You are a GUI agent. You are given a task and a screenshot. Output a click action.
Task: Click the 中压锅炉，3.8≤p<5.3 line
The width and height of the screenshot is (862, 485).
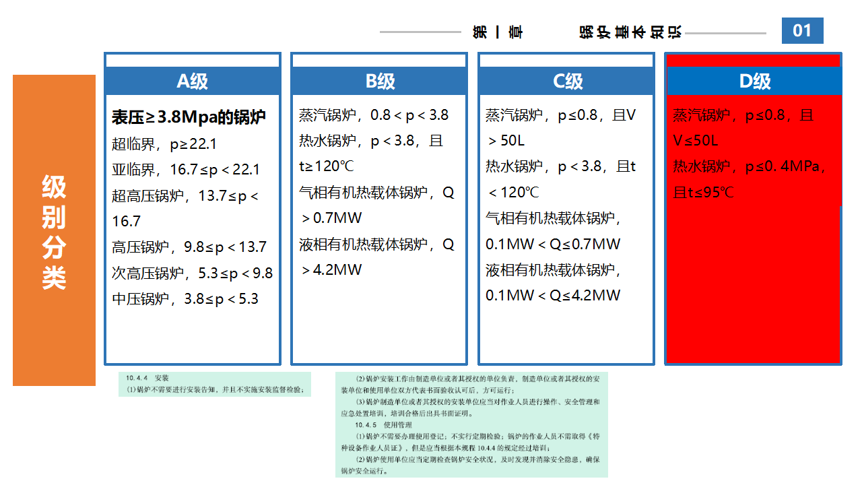coord(185,299)
